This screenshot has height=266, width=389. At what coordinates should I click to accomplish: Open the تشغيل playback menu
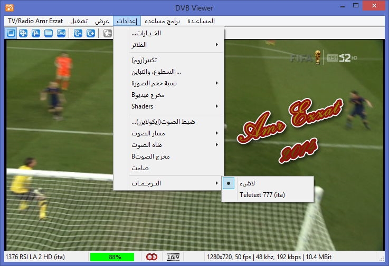[x=79, y=21]
